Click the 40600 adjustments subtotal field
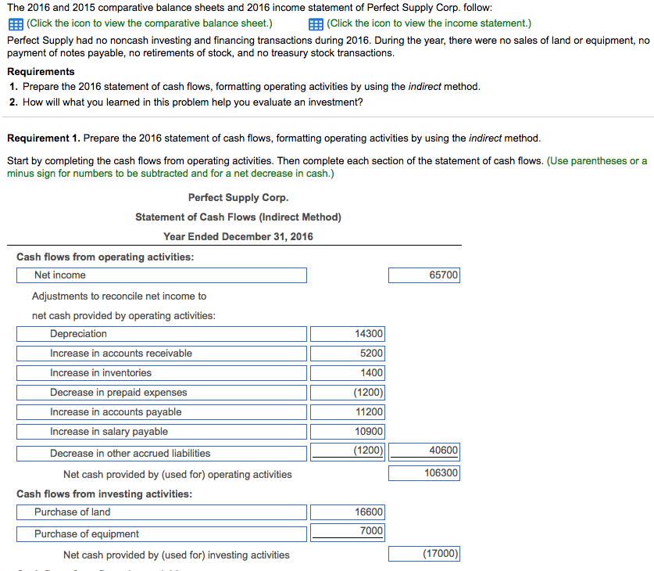654x571 pixels. (424, 451)
